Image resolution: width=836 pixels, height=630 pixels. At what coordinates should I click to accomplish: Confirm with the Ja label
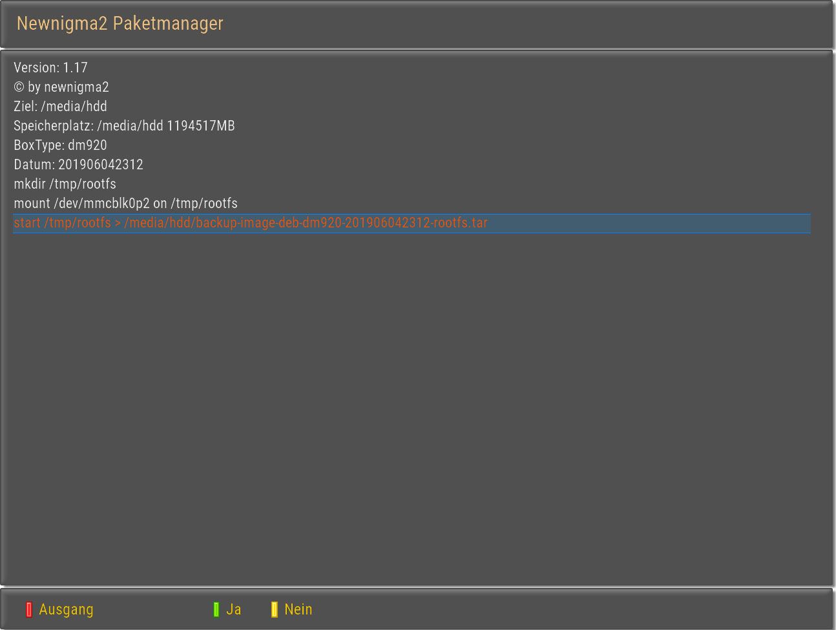pyautogui.click(x=233, y=609)
